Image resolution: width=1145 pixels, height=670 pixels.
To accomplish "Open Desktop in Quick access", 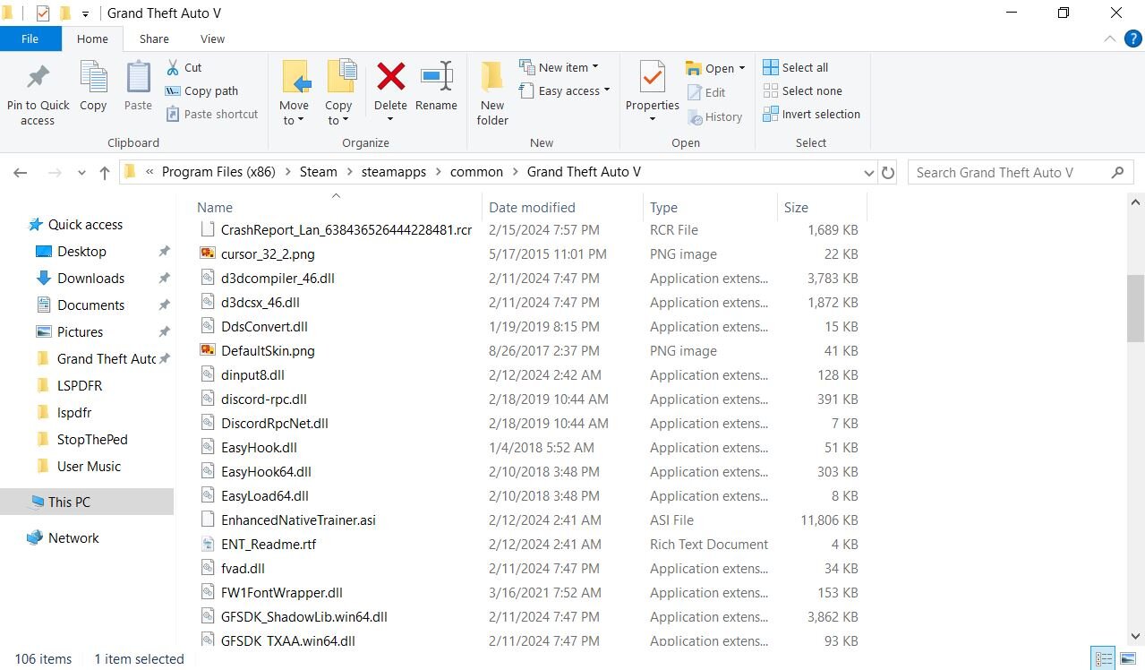I will (x=81, y=252).
